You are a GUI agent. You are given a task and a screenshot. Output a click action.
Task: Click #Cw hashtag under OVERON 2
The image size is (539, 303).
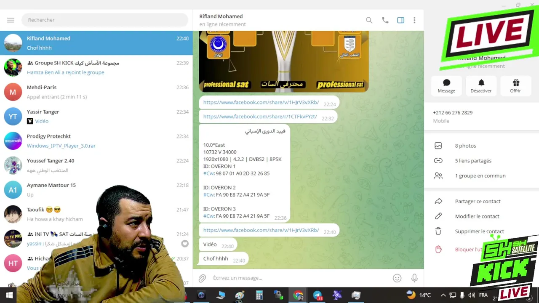[208, 195]
